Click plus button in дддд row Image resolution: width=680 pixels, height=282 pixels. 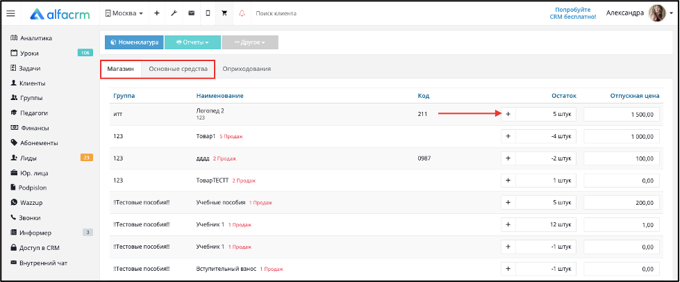[x=508, y=158]
